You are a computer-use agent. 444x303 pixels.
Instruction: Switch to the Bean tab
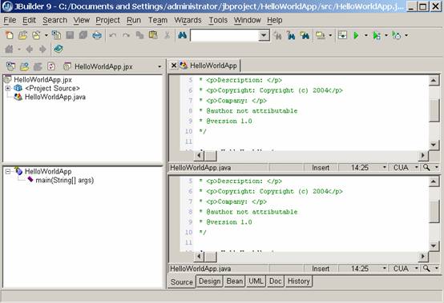(235, 281)
